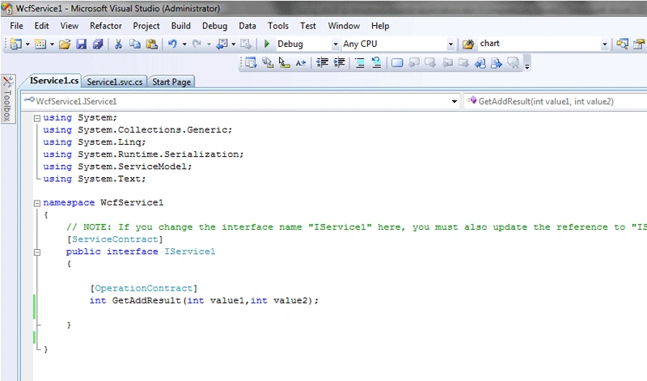Viewport: 647px width, 381px height.
Task: Click the Toggle Bookmark icon
Action: [x=397, y=63]
